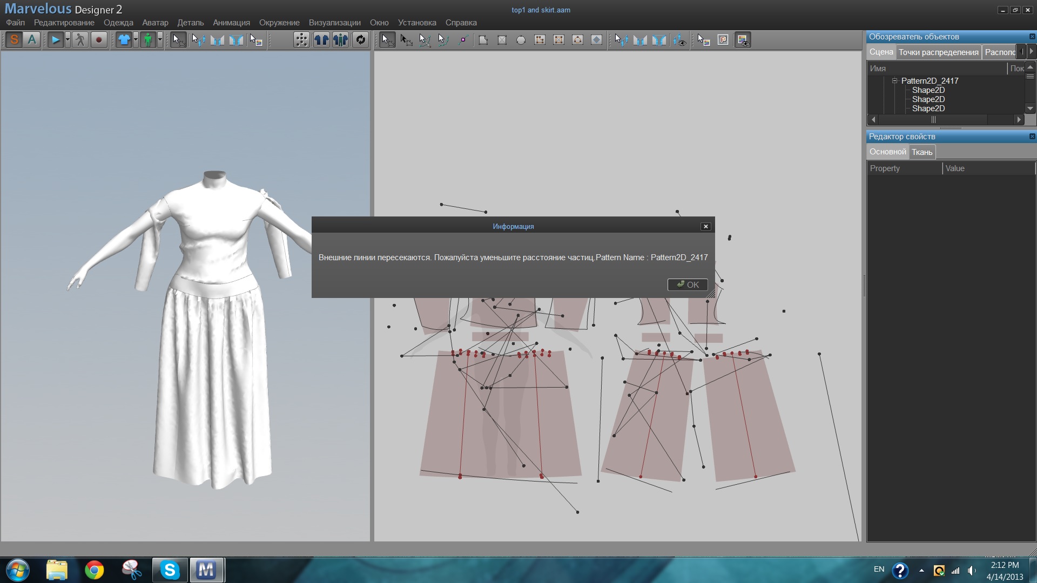Screen dimensions: 1037x583
Task: Click the Simulate play button
Action: point(55,40)
